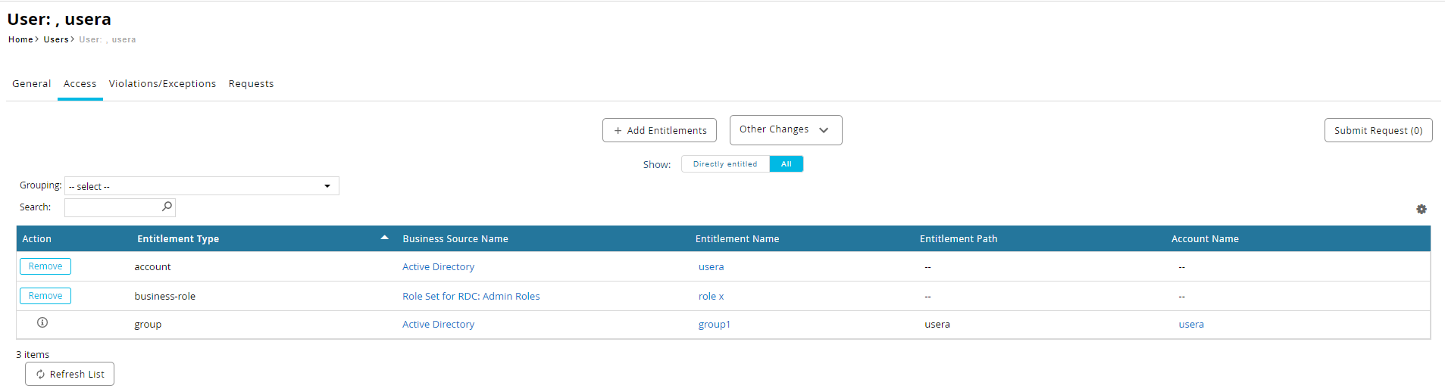Image resolution: width=1445 pixels, height=392 pixels.
Task: Toggle show filter to Directly entitled
Action: pyautogui.click(x=724, y=164)
